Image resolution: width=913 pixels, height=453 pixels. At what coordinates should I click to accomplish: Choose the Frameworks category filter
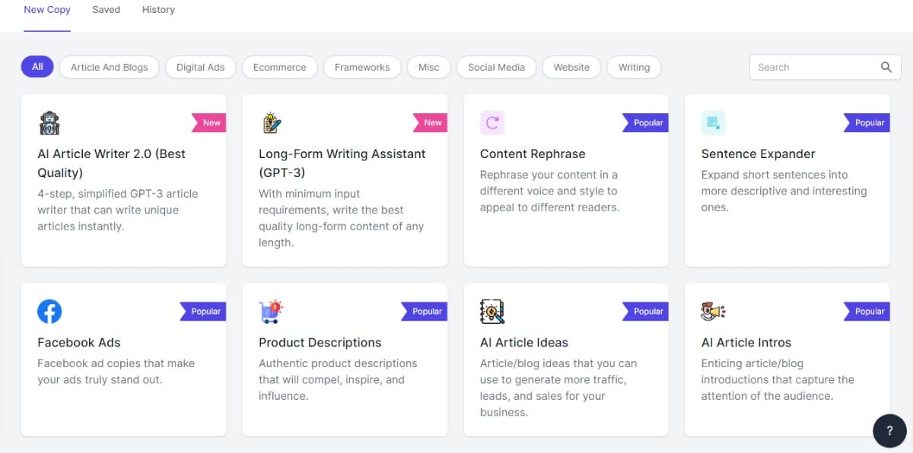[362, 67]
